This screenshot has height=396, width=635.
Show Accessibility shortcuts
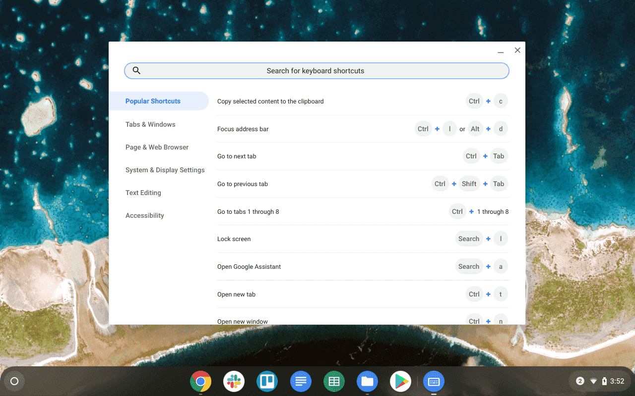(145, 215)
